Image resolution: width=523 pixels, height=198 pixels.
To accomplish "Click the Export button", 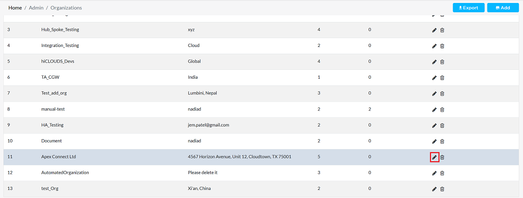I will 468,8.
